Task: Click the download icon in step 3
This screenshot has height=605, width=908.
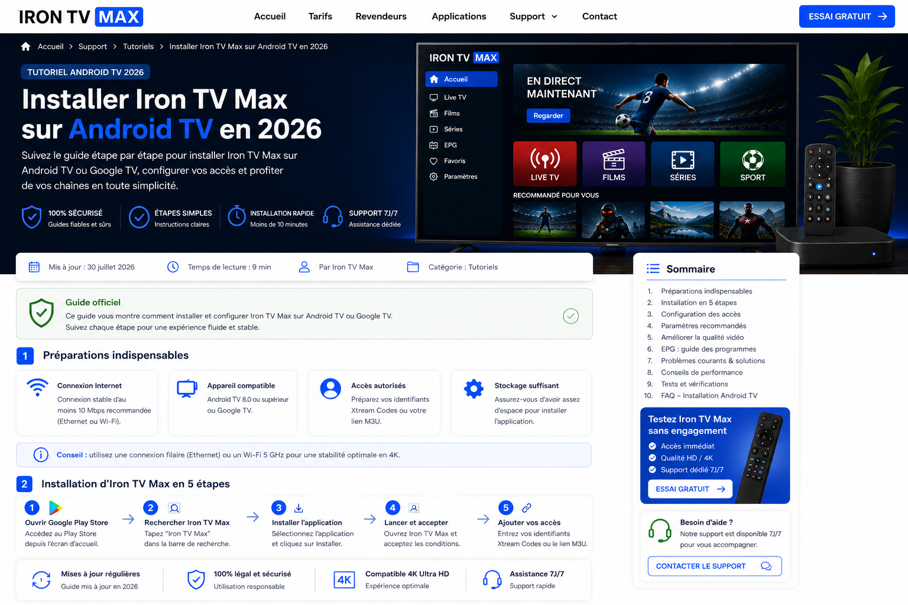Action: pos(299,508)
